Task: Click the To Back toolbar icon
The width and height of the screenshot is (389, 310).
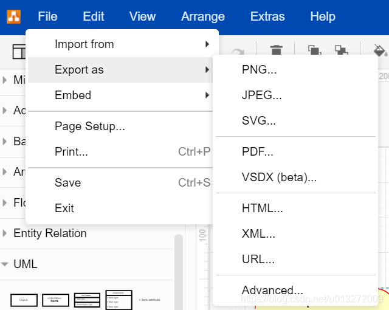Action: click(x=341, y=52)
